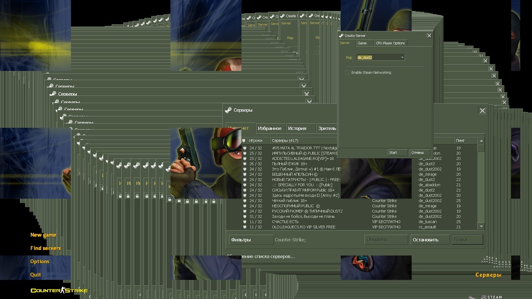This screenshot has height=299, width=532.
Task: Click the shield icon on the Чёткий паблик 18+ row
Action: (245, 201)
